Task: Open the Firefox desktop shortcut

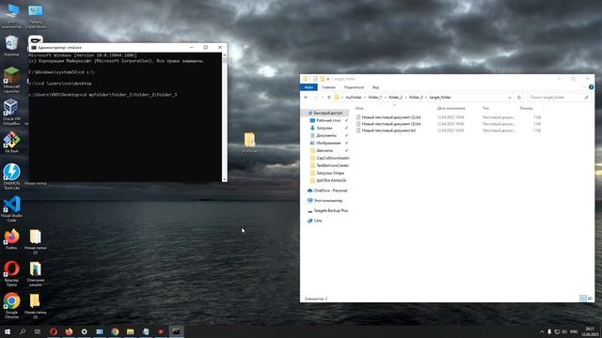Action: [11, 239]
